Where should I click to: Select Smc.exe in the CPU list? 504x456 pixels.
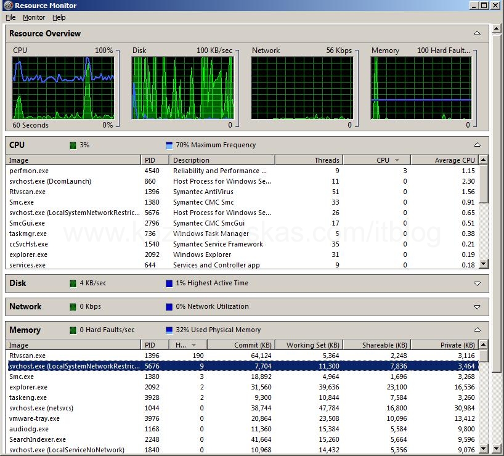(242, 202)
